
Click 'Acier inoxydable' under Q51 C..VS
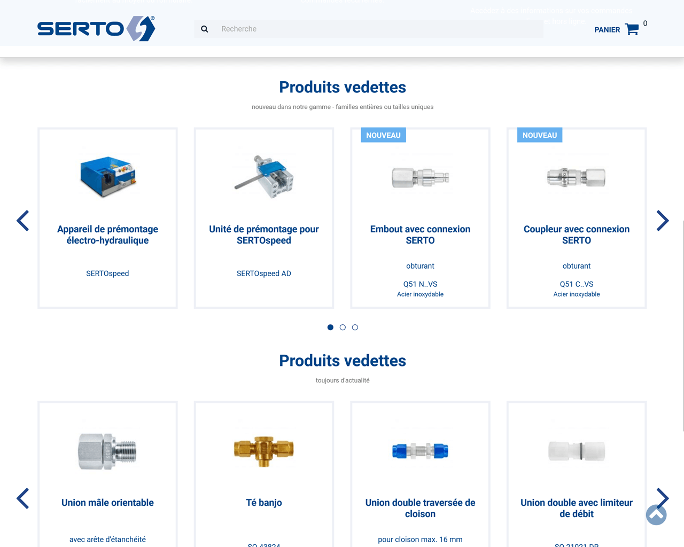coord(577,294)
